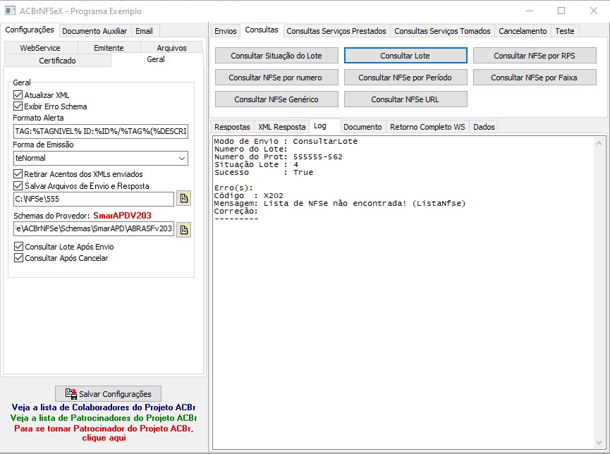Click Consultar NFSe por Período button
The image size is (610, 454).
tap(405, 78)
